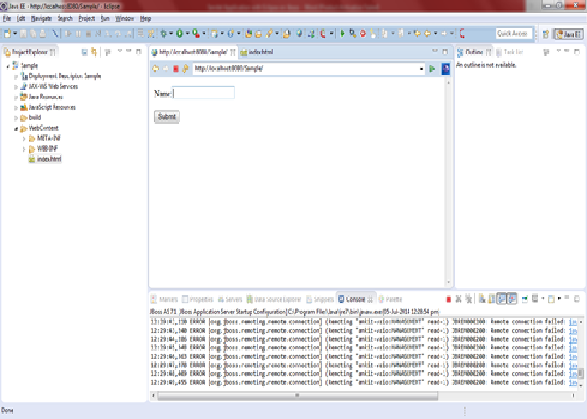Expand the META-INF folder
Image resolution: width=587 pixels, height=419 pixels.
coord(24,139)
